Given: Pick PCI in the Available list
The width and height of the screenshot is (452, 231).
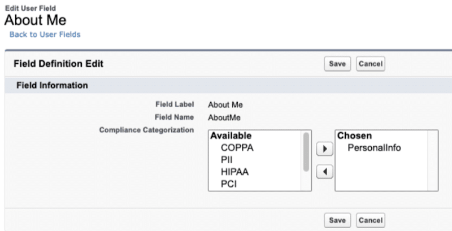Looking at the screenshot, I should [x=228, y=184].
